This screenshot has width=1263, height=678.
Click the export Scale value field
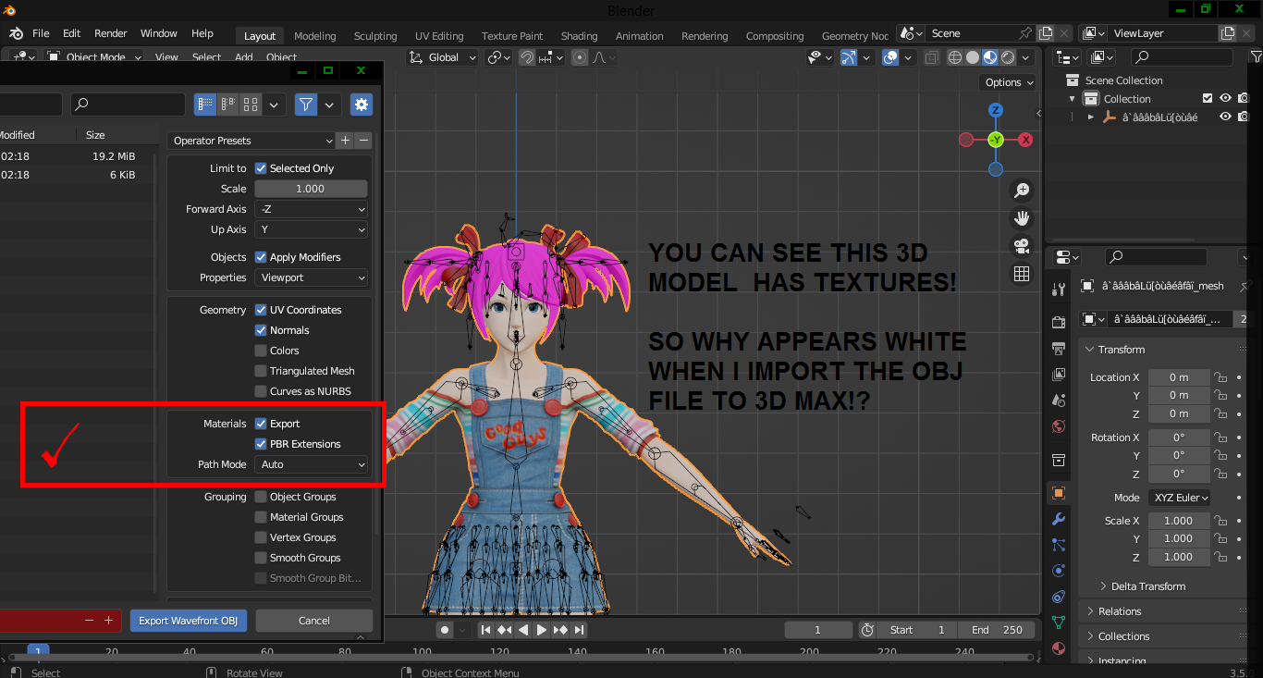(312, 189)
